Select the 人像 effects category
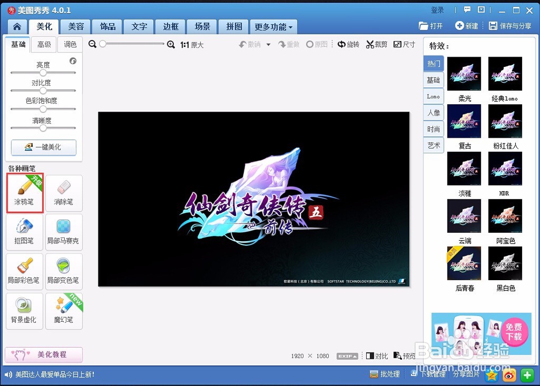The width and height of the screenshot is (540, 386). coord(434,113)
